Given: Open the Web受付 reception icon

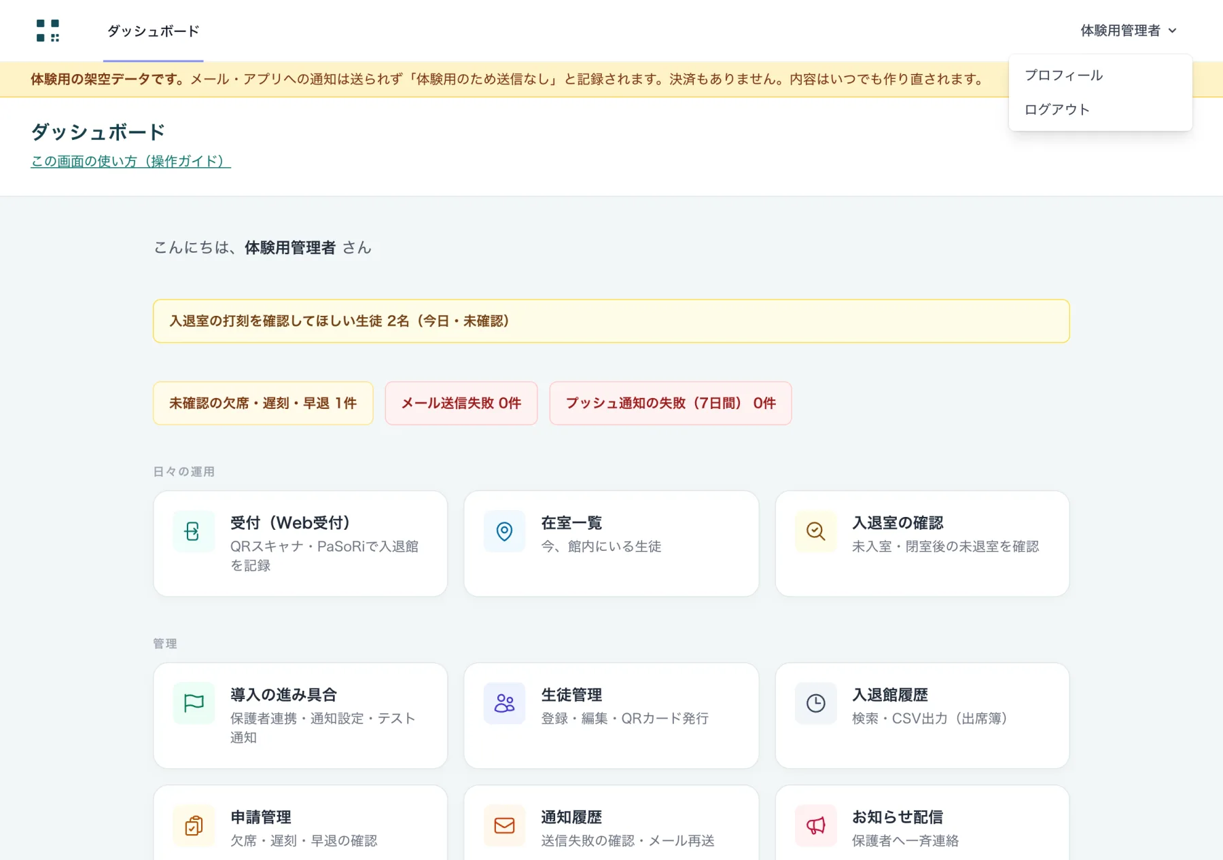Looking at the screenshot, I should 193,531.
